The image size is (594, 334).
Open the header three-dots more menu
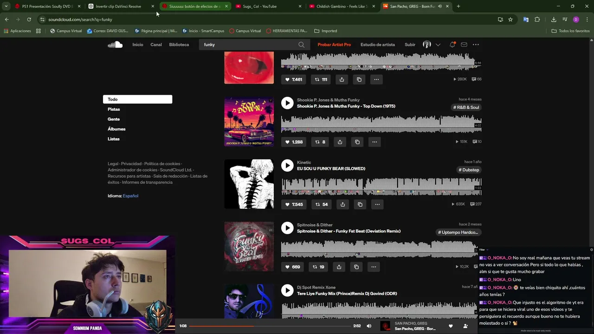coord(476,45)
